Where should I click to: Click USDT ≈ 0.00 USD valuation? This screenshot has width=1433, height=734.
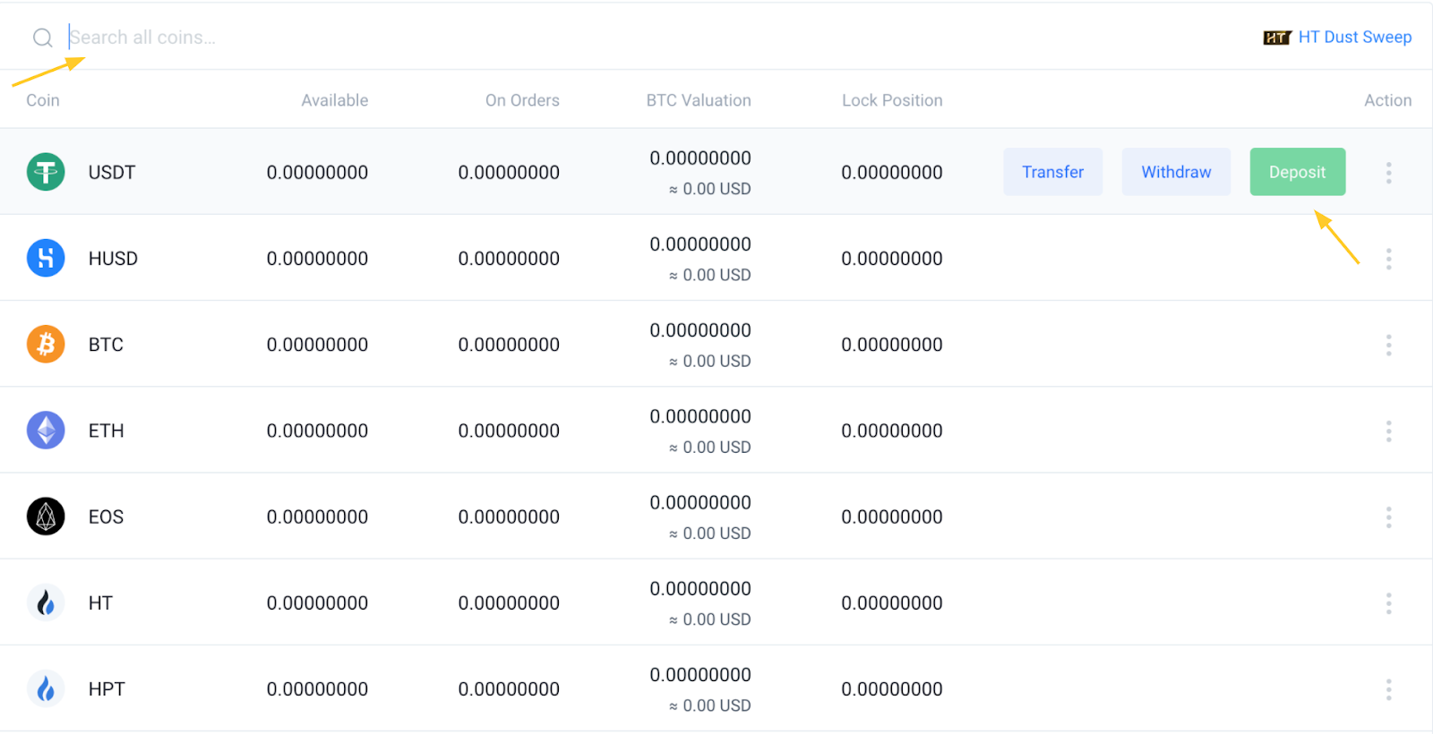710,189
